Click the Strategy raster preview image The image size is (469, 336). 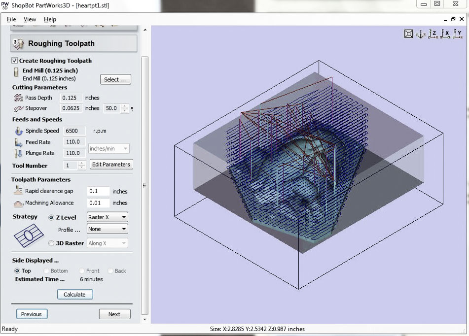click(x=29, y=235)
